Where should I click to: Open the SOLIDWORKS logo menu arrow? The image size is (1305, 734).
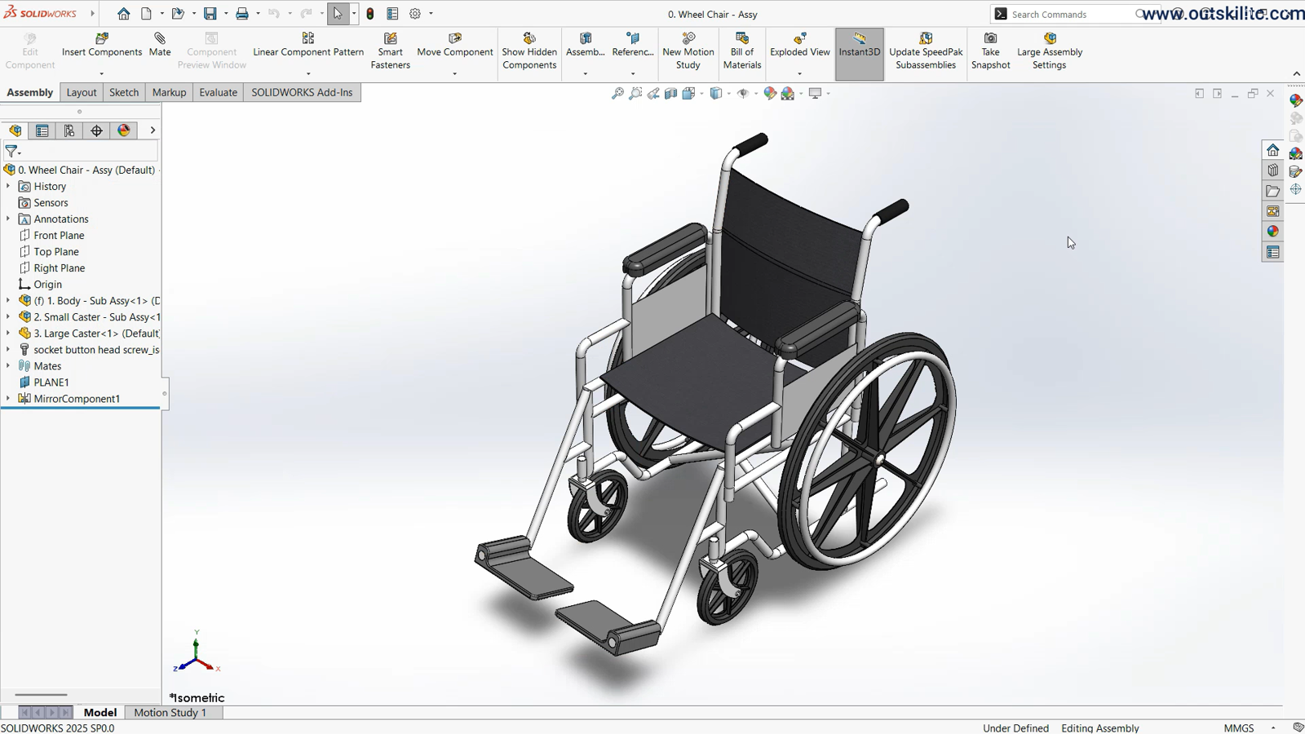(x=92, y=14)
